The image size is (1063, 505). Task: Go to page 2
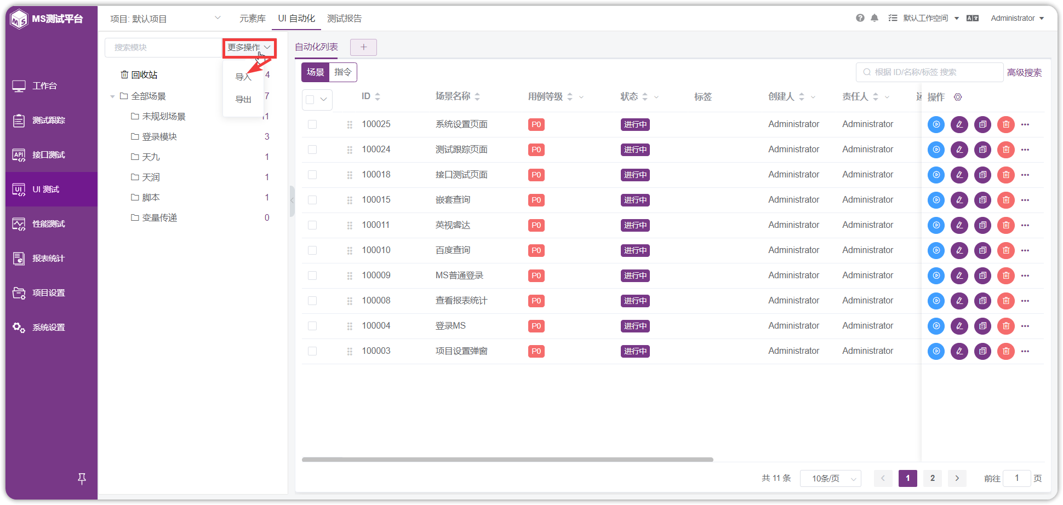point(933,478)
